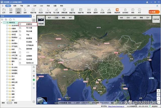Choose 导出矢量 from context menu
The image size is (161, 108).
28,31
